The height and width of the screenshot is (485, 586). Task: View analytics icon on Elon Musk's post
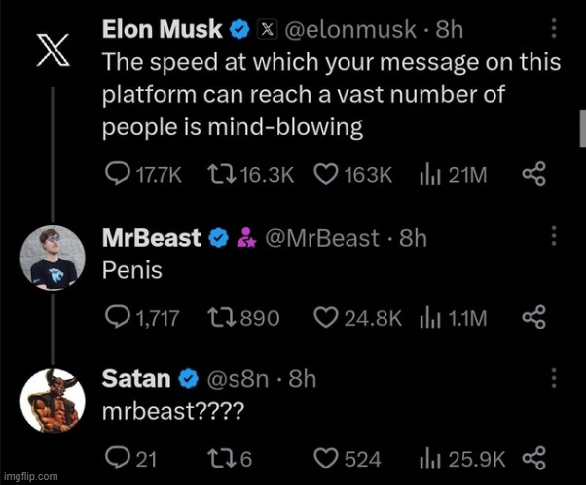[x=428, y=175]
